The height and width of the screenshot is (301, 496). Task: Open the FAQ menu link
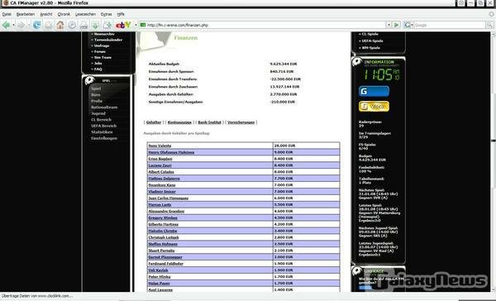coord(98,69)
